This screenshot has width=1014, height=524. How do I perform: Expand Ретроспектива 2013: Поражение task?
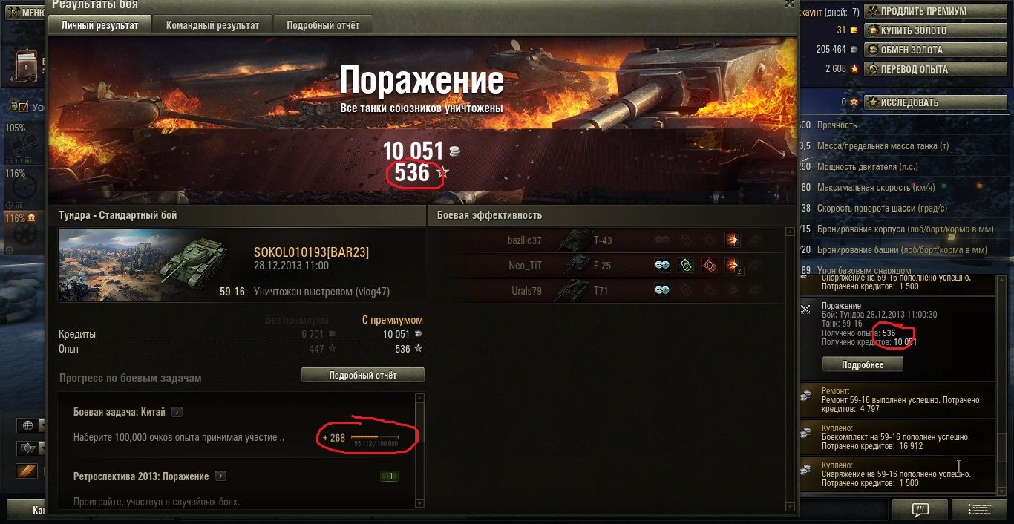[220, 476]
